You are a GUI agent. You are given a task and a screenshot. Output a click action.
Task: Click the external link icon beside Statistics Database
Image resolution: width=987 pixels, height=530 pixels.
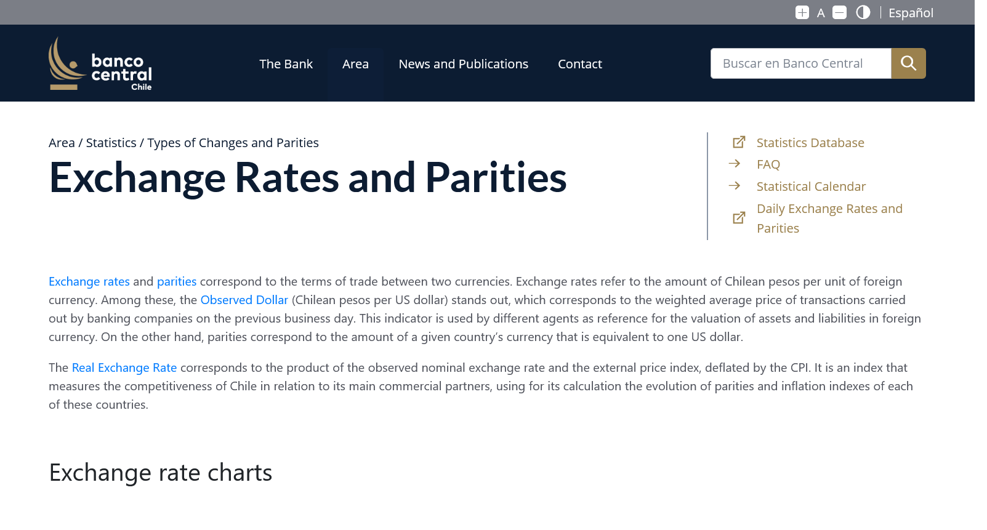pyautogui.click(x=739, y=142)
